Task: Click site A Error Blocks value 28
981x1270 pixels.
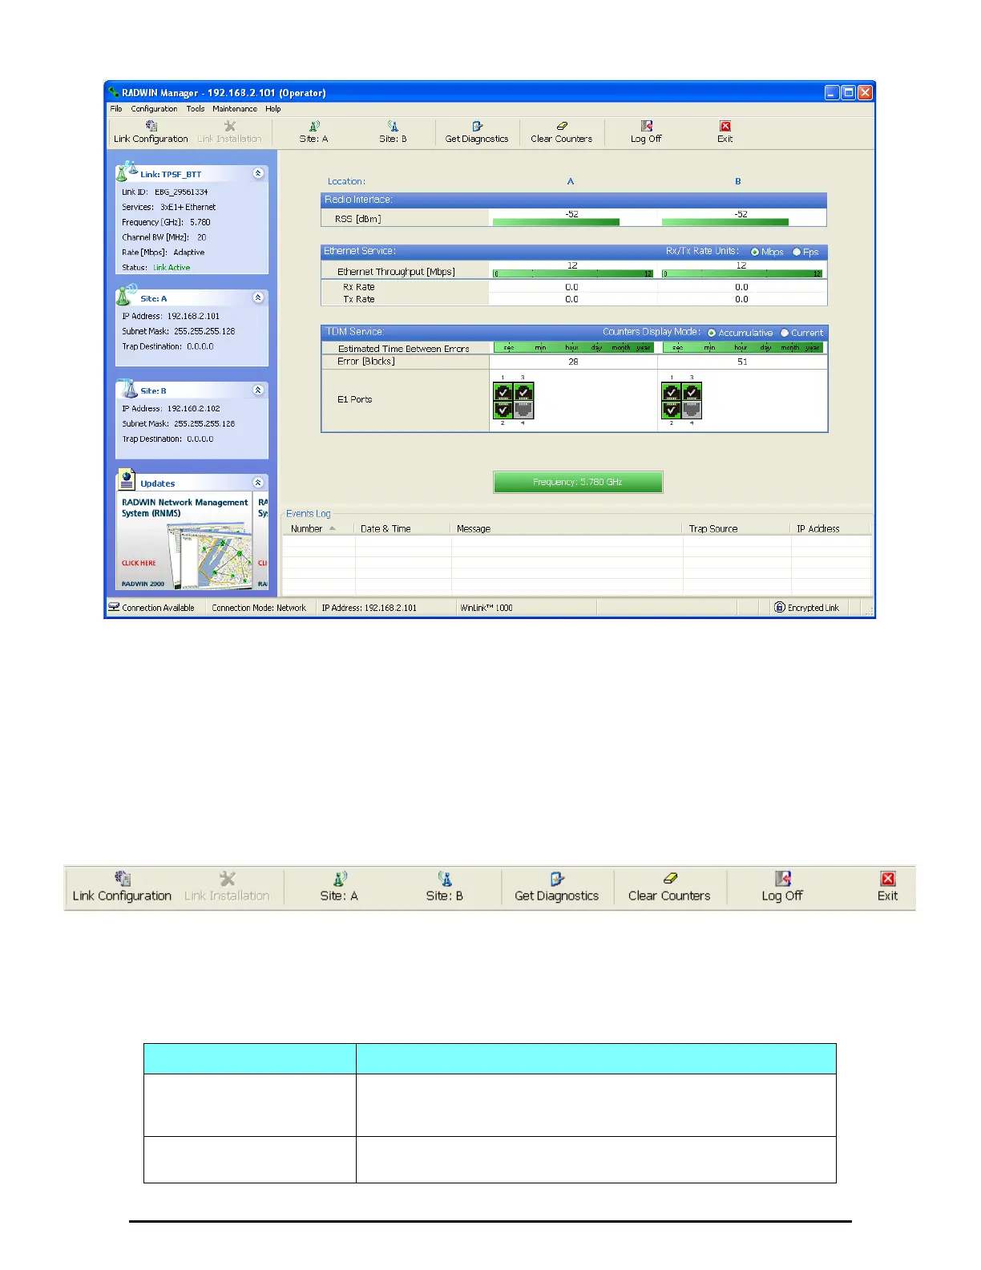Action: click(x=573, y=362)
